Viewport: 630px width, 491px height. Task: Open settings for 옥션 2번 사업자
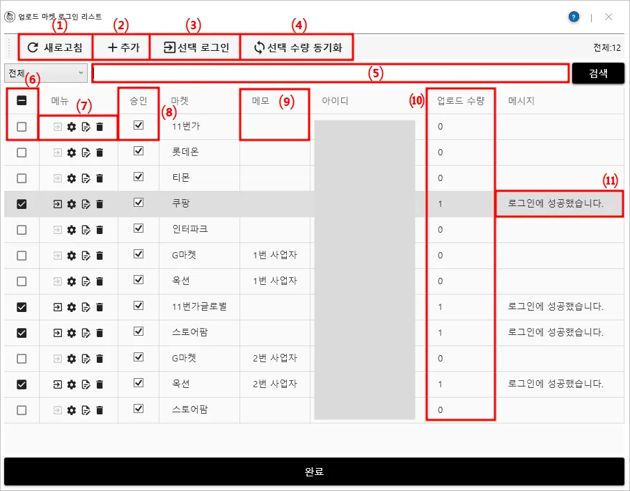[72, 384]
